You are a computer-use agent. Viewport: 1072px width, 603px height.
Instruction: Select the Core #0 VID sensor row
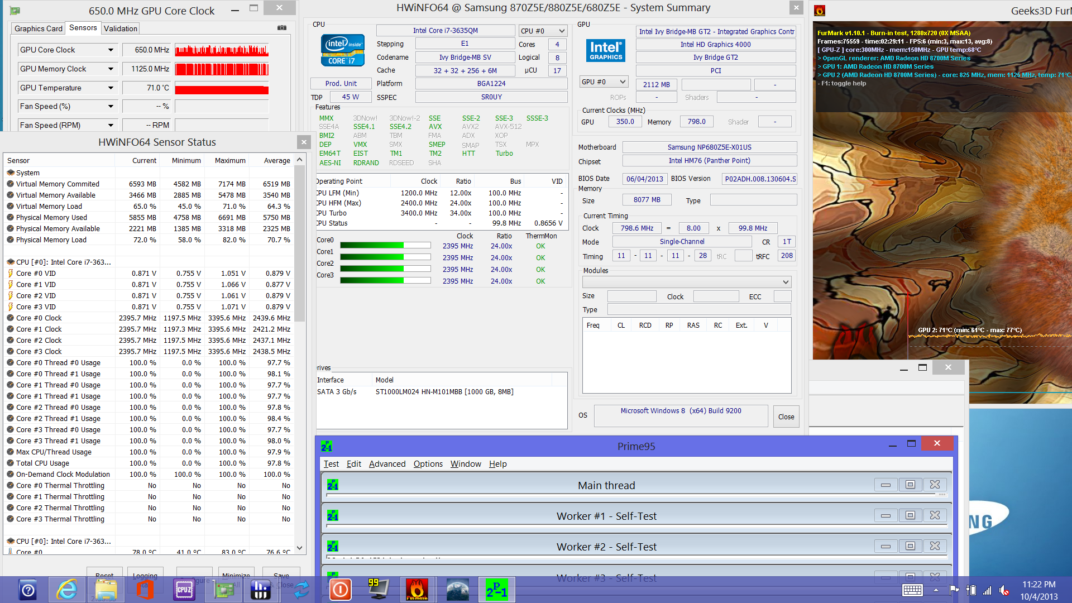pos(149,273)
